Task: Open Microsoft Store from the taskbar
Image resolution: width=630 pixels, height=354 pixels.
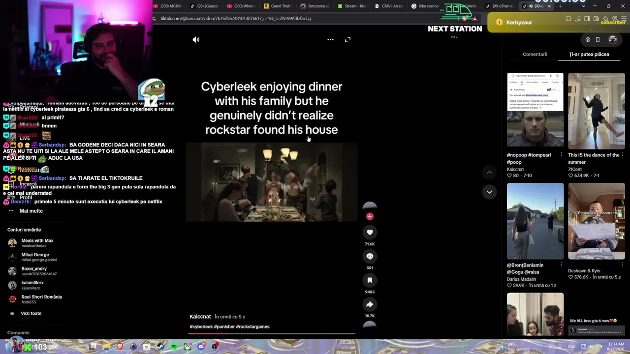Action: point(147,347)
